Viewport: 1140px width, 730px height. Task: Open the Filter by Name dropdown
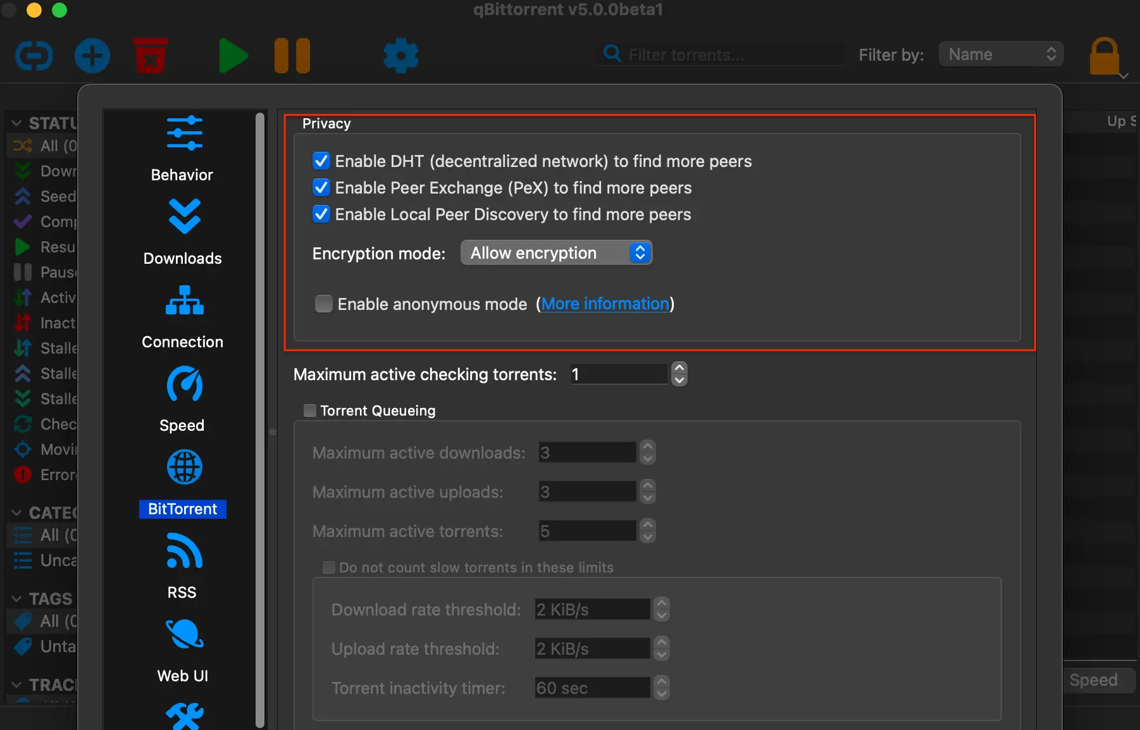(x=1001, y=54)
